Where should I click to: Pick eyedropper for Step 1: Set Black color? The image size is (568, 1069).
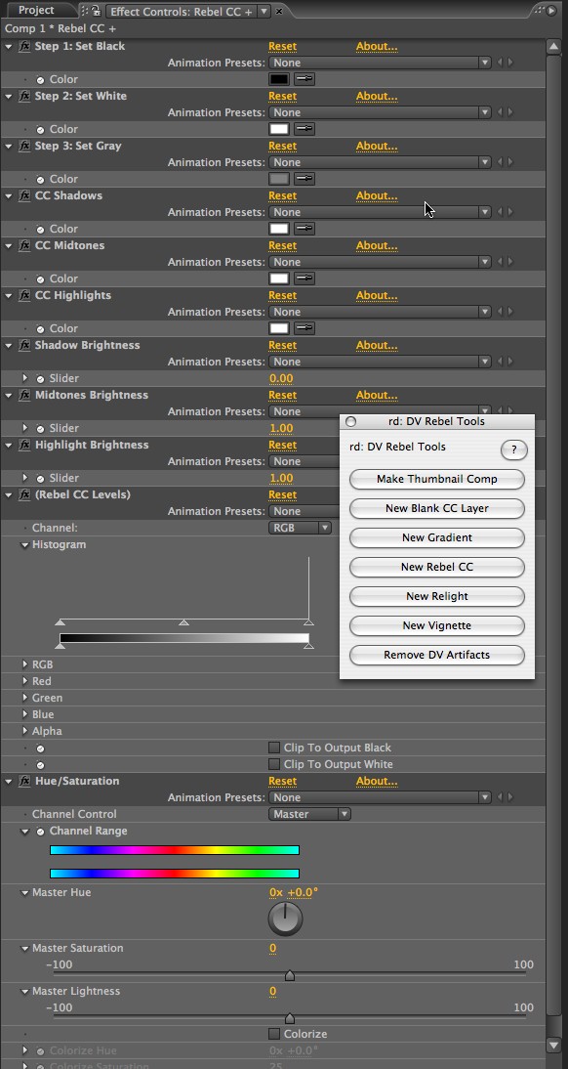coord(304,79)
